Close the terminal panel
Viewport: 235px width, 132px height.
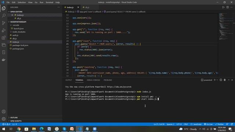click(x=232, y=80)
